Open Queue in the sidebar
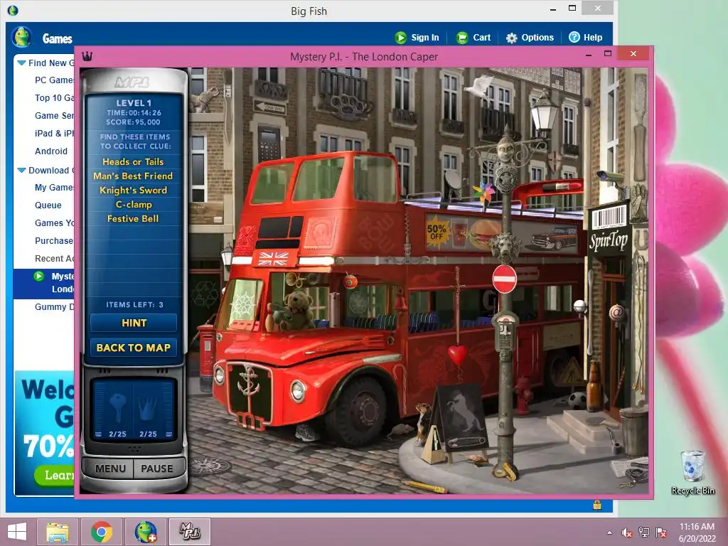 click(48, 205)
